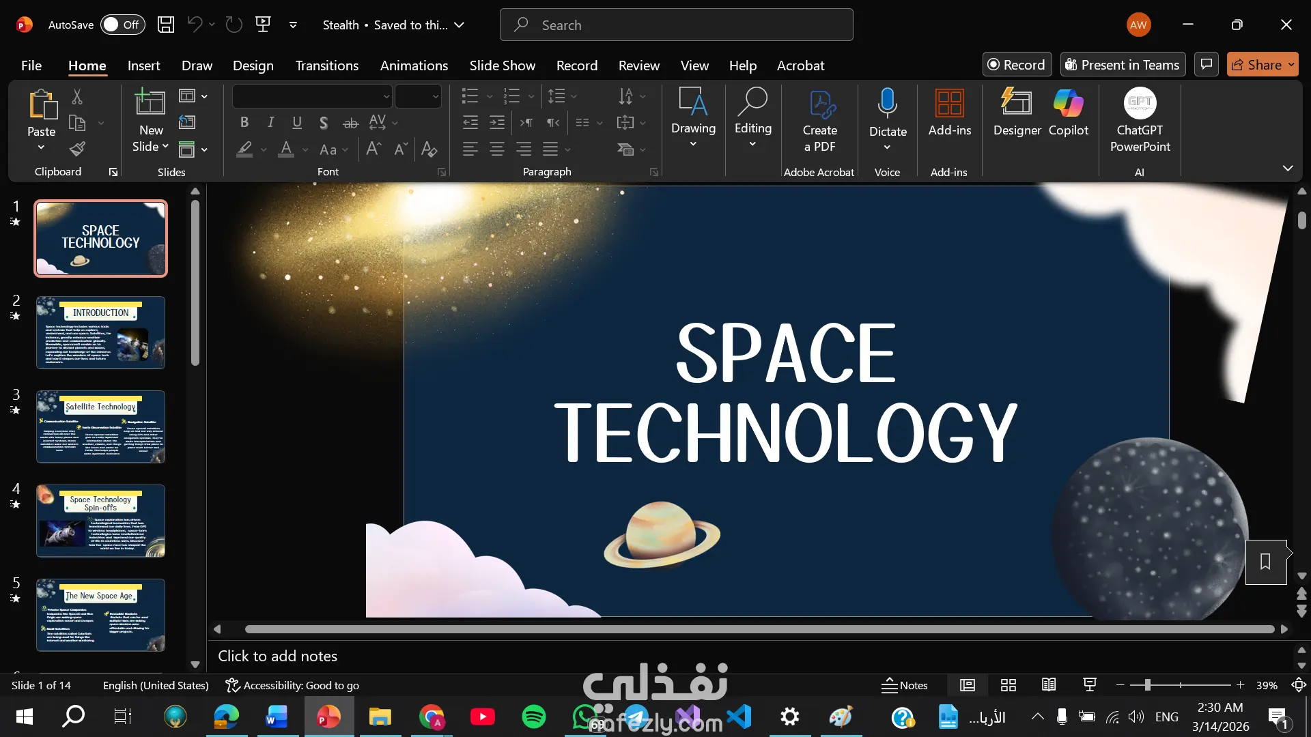Collapse the ribbon chevron
The height and width of the screenshot is (737, 1311).
(1288, 168)
